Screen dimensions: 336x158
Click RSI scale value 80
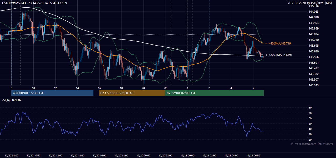tap(310, 108)
